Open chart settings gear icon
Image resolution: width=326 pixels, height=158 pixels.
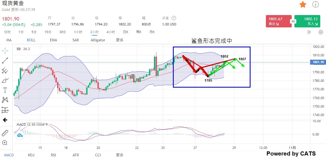click(x=321, y=32)
